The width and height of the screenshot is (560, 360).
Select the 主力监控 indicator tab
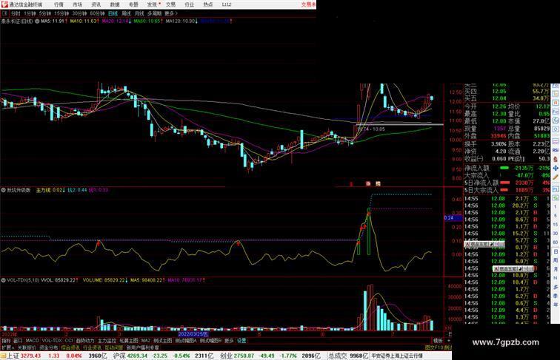(x=107, y=341)
